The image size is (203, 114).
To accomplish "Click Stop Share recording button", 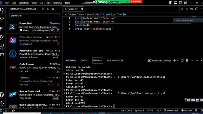I will pos(136,1).
